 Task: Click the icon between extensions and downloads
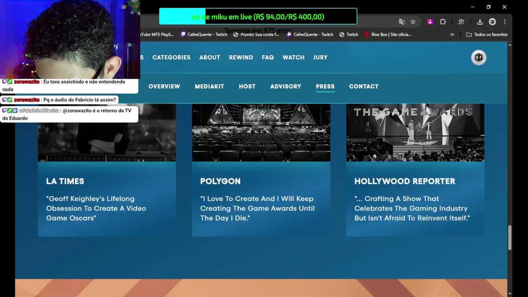point(461,22)
